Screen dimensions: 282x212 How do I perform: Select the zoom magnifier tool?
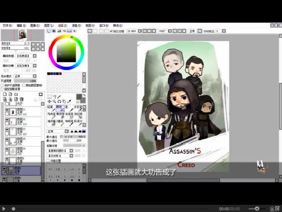point(54,102)
